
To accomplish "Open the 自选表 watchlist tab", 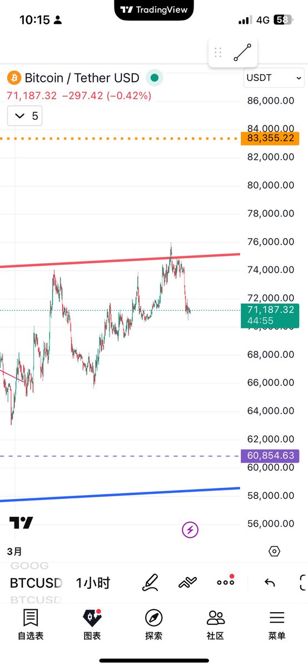I will point(31,624).
